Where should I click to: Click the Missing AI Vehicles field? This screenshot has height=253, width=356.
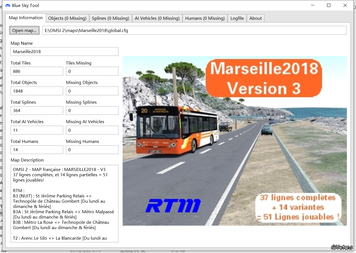(92, 130)
